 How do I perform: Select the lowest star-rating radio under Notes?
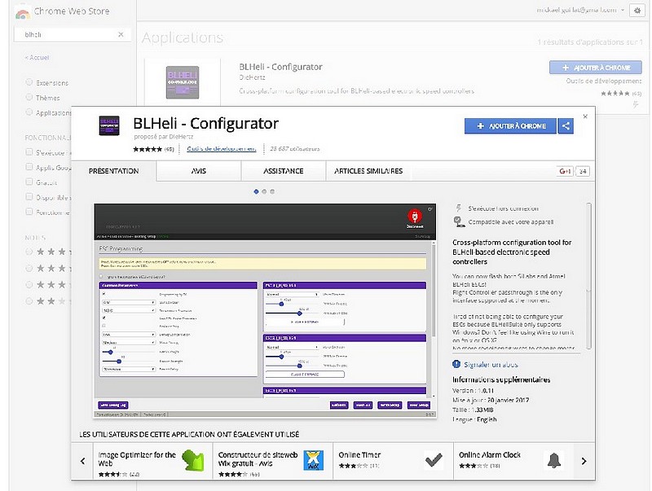coord(29,300)
